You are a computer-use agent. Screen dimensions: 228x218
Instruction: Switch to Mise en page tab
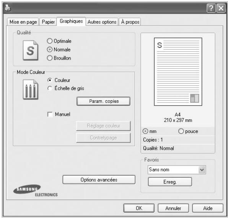[23, 22]
